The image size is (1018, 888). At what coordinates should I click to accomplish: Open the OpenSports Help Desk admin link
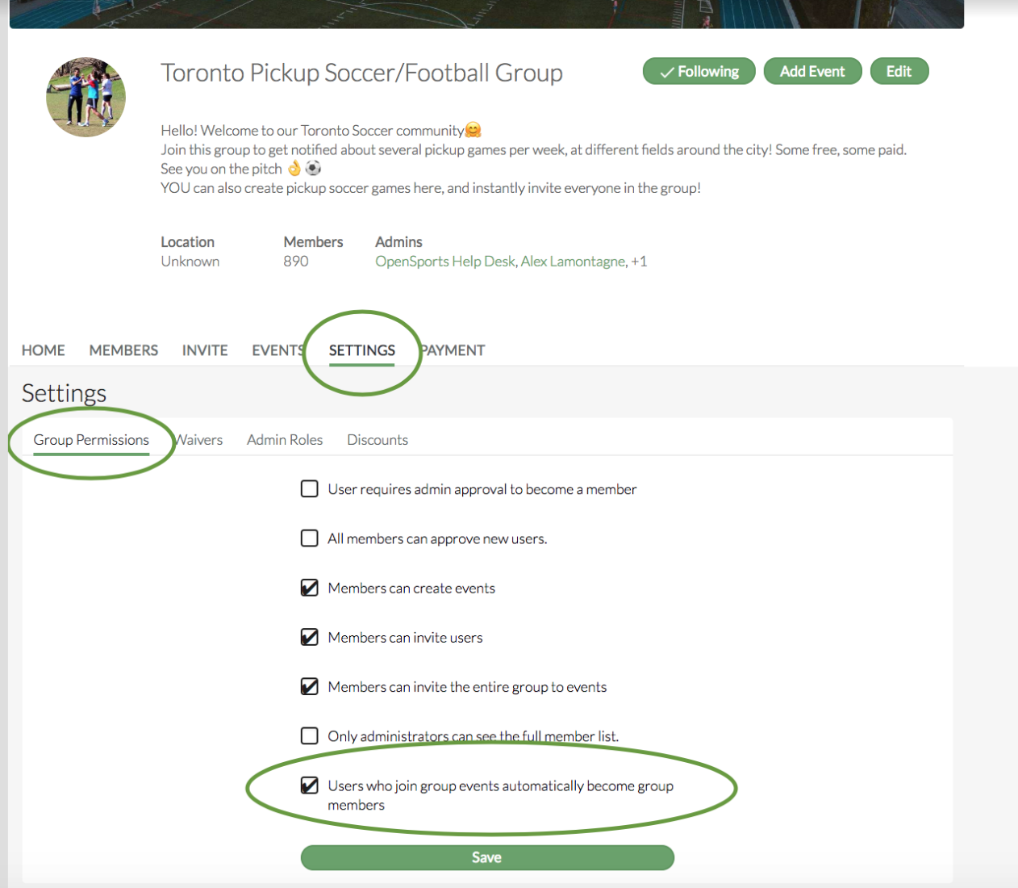444,262
